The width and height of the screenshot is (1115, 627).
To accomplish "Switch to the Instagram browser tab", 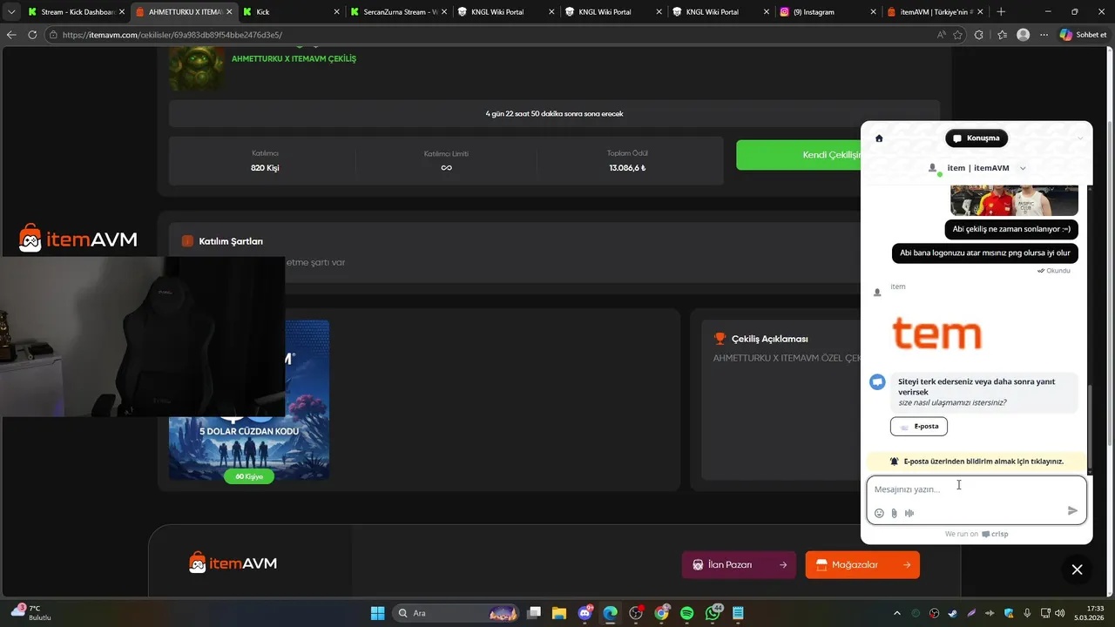I will coord(826,12).
